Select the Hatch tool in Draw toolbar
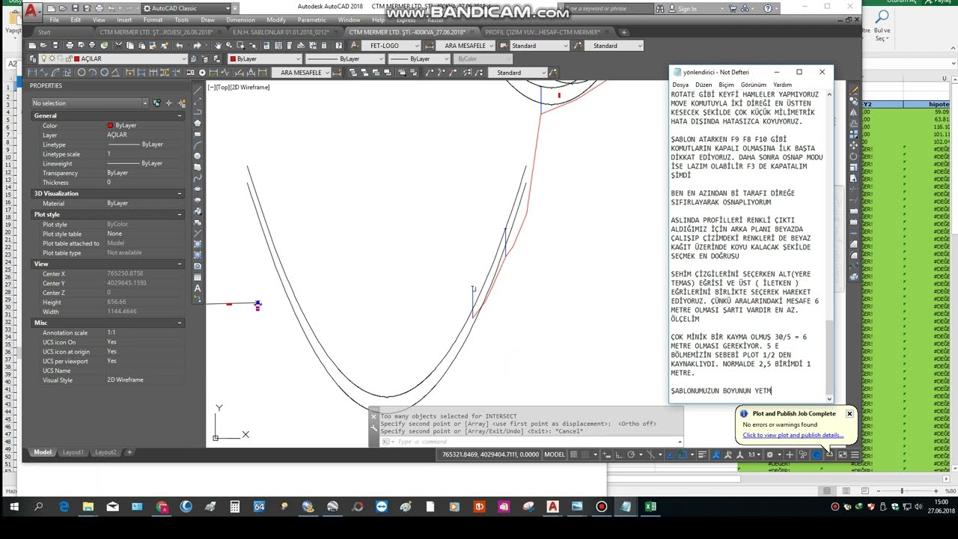 point(196,244)
